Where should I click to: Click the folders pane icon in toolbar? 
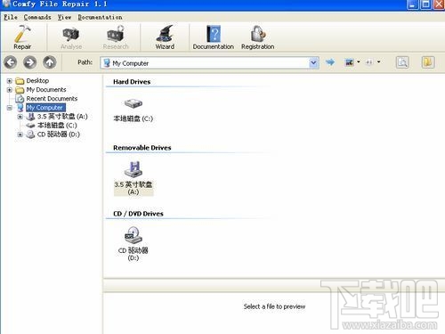(x=428, y=62)
